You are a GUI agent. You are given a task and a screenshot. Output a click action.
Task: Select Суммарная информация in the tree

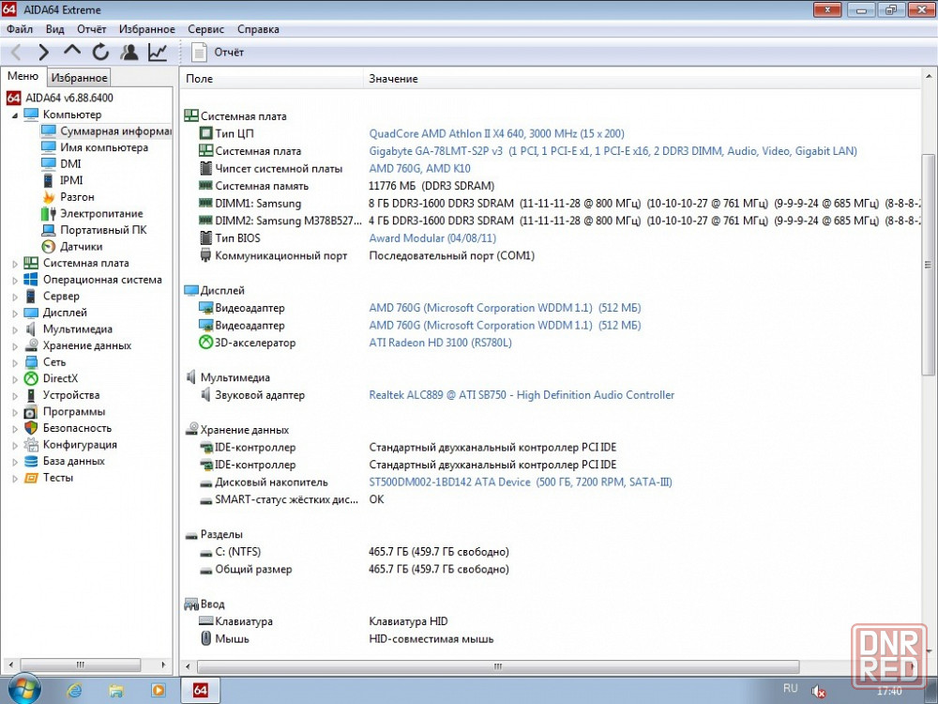tap(107, 131)
